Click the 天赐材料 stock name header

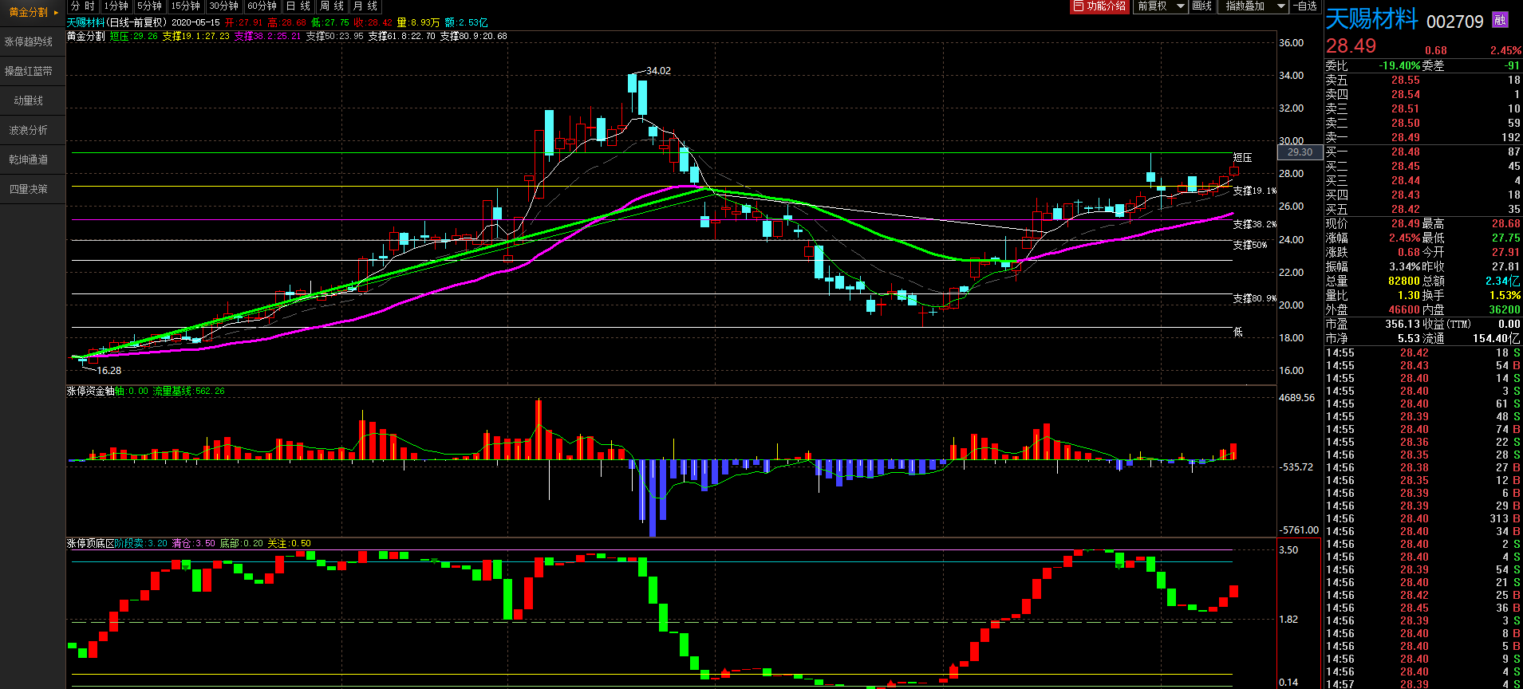1371,19
